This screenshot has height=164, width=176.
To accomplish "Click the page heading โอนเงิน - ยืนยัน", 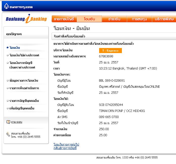I will click(72, 28).
